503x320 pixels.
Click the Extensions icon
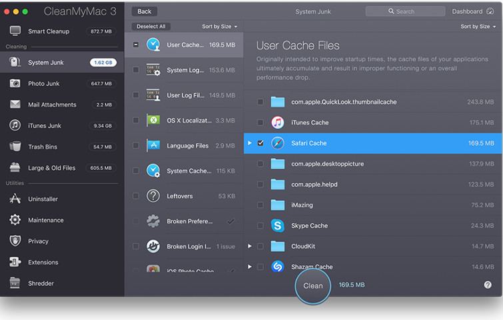click(x=15, y=262)
